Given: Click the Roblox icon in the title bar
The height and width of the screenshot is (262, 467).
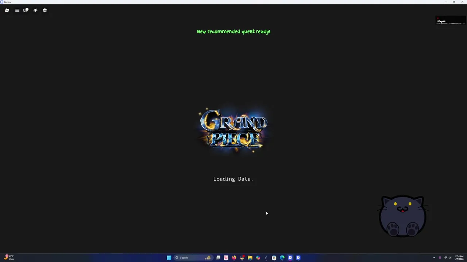Looking at the screenshot, I should coord(2,2).
